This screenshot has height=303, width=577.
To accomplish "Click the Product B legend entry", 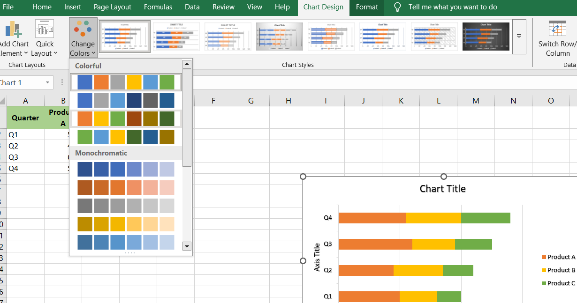I will (560, 270).
